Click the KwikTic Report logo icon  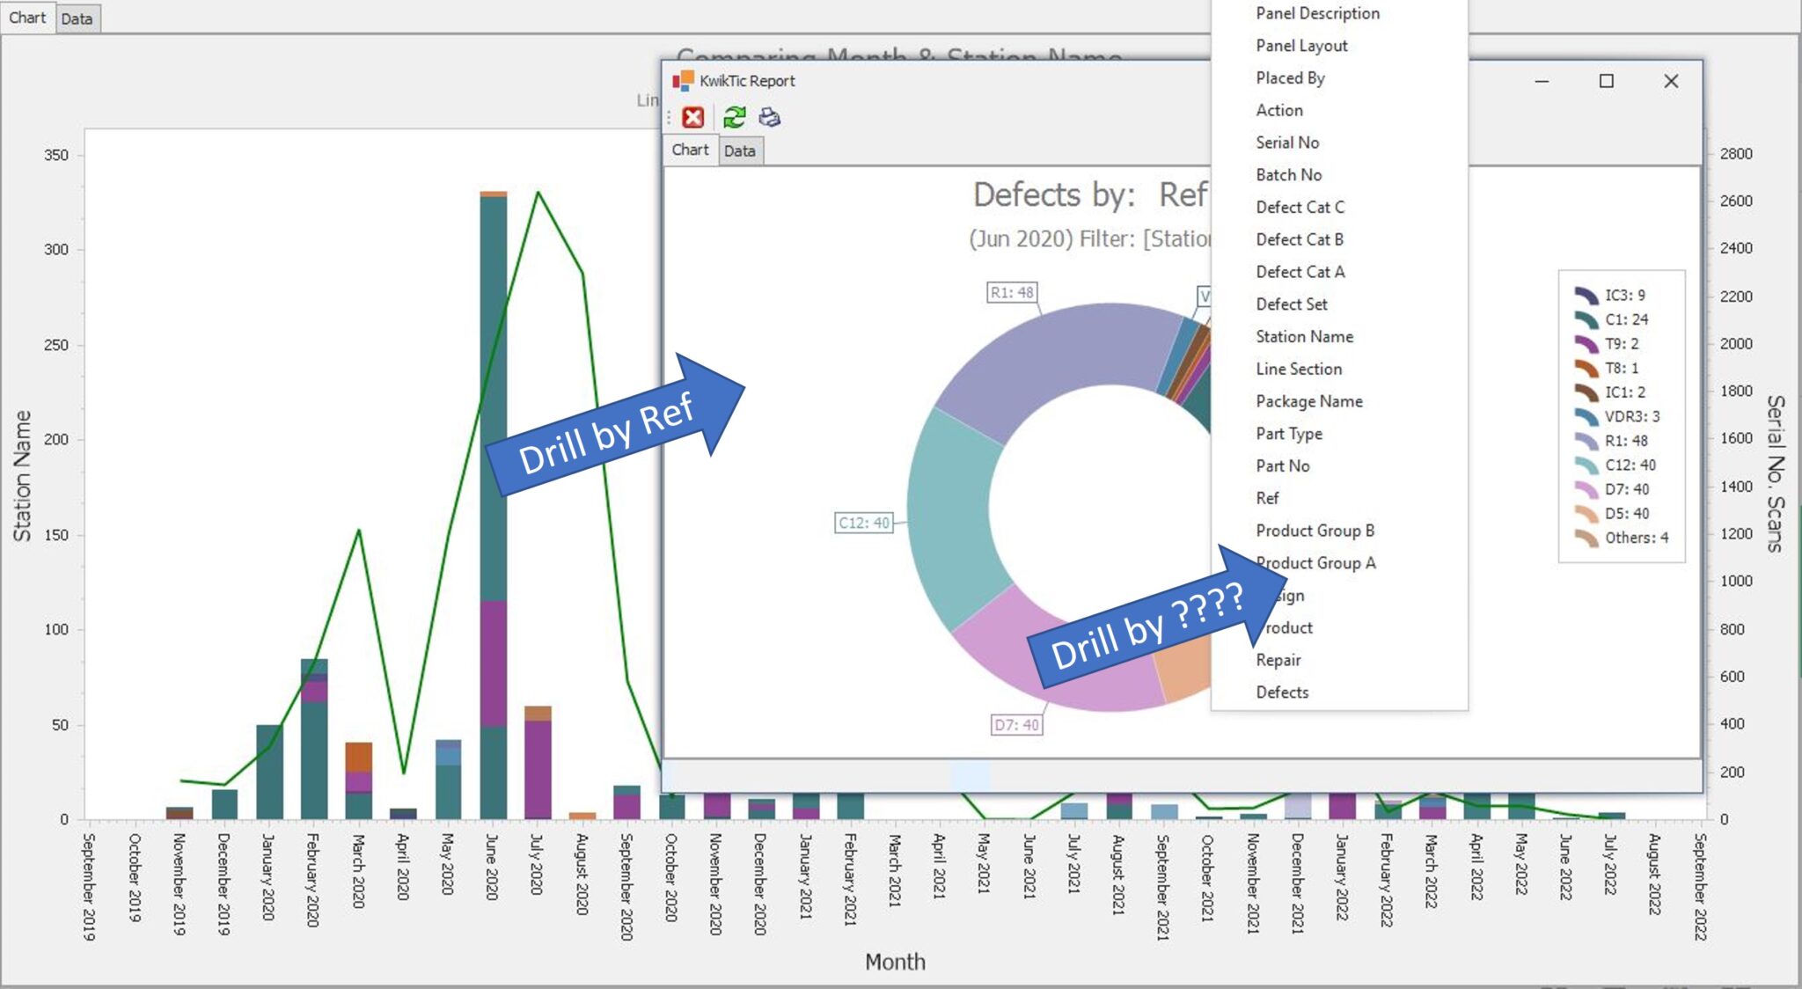tap(683, 81)
